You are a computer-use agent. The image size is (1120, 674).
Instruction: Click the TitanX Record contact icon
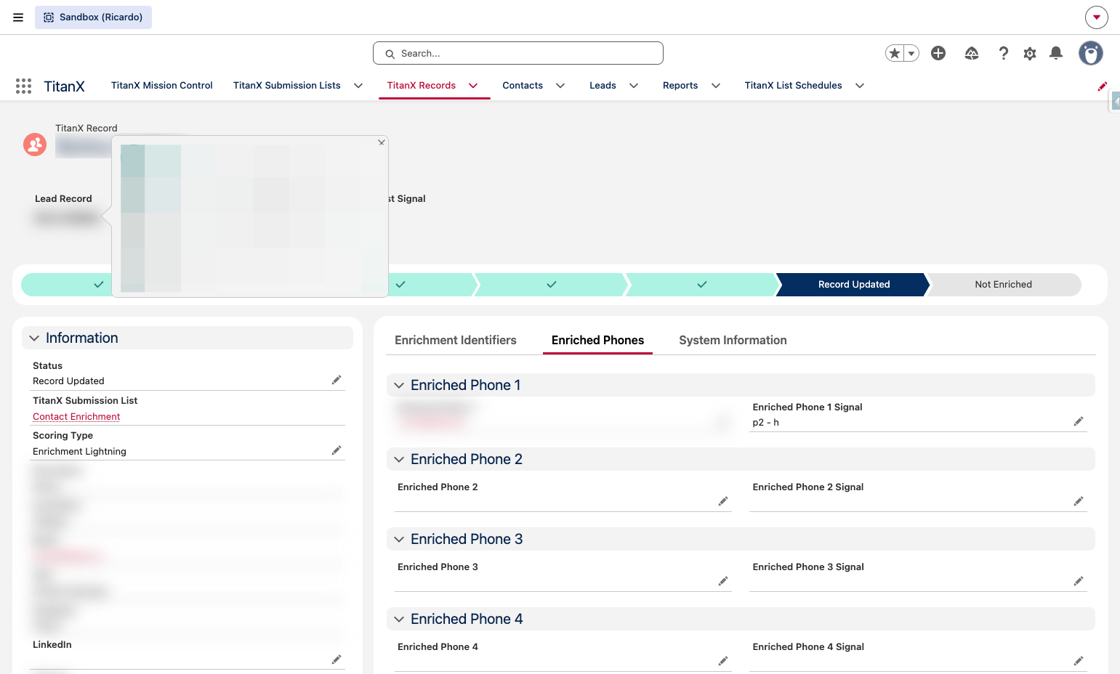pos(35,145)
